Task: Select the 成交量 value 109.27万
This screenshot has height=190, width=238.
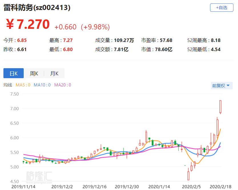Action: 124,40
